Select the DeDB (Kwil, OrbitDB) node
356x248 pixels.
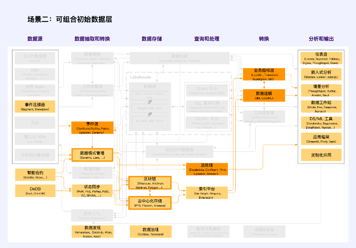[x=35, y=191]
